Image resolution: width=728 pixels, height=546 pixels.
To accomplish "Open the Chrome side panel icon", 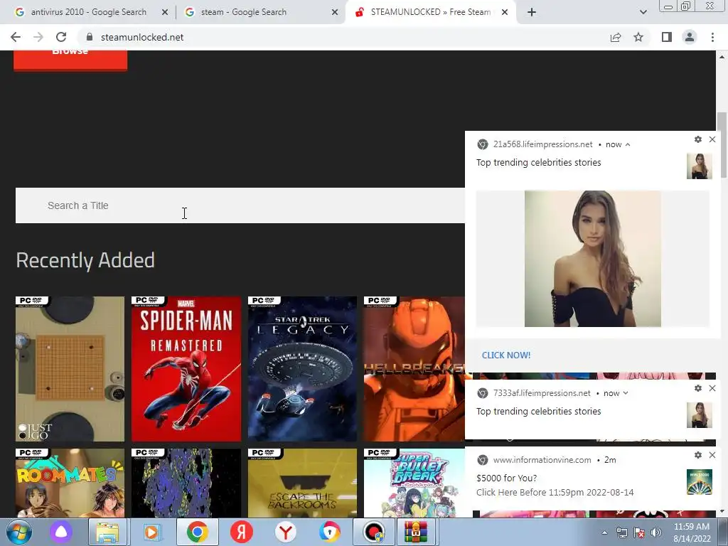I will [x=667, y=37].
